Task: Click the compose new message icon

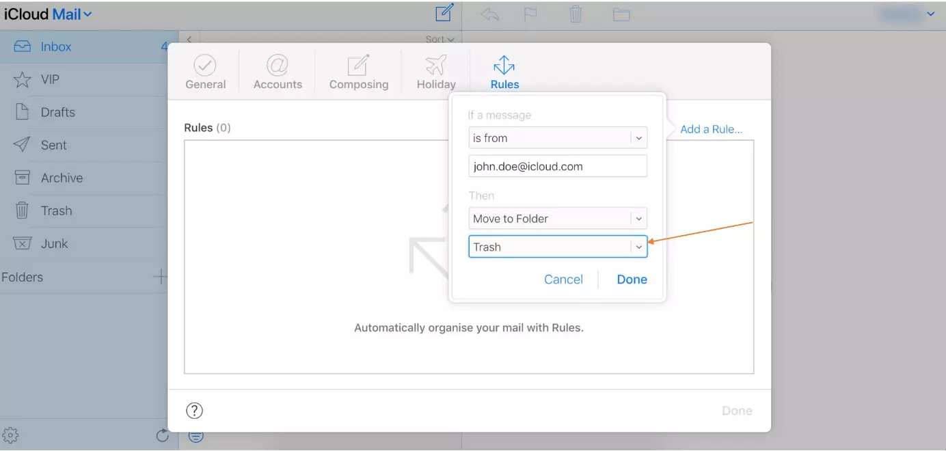Action: pyautogui.click(x=444, y=14)
